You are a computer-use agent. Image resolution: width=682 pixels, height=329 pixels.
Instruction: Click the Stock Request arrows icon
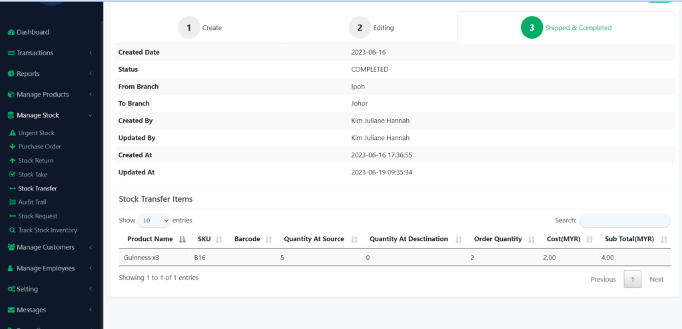(x=12, y=216)
